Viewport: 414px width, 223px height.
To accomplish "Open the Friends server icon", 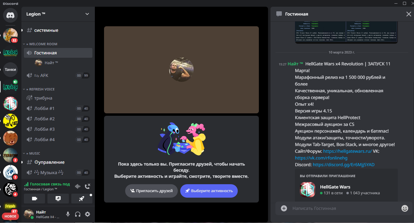I will pos(10,207).
